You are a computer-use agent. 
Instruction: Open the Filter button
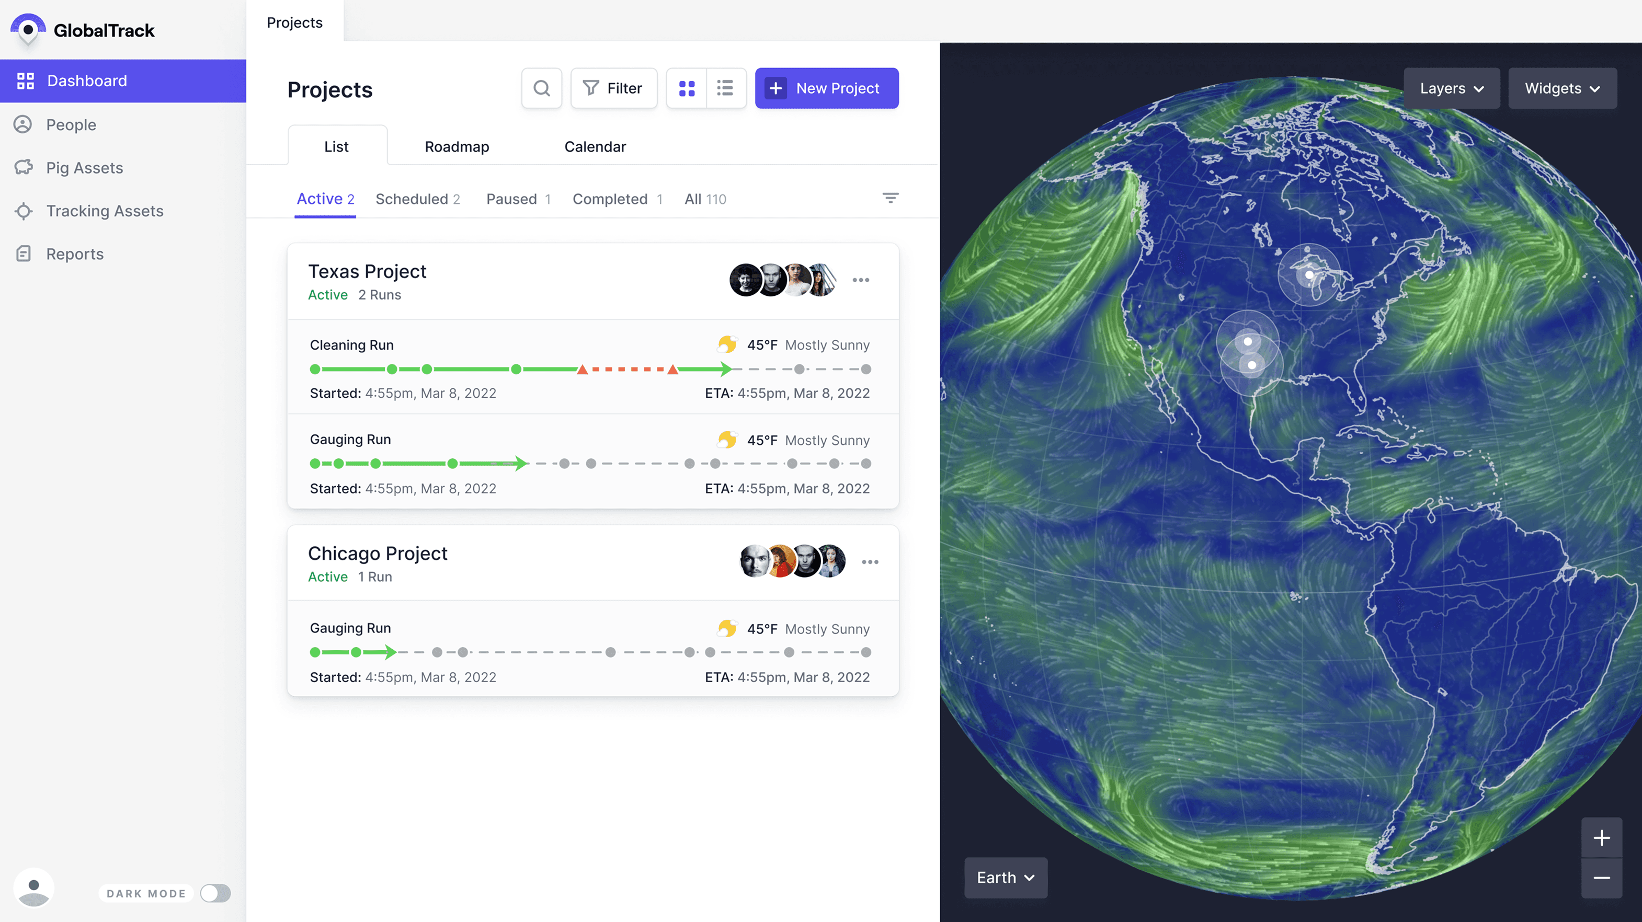(x=613, y=88)
